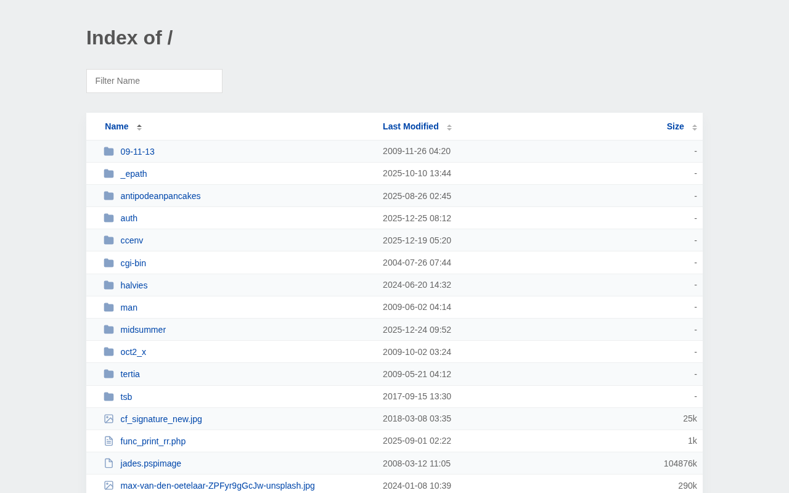Open the _epath folder link
Viewport: 789px width, 493px height.
pyautogui.click(x=134, y=174)
